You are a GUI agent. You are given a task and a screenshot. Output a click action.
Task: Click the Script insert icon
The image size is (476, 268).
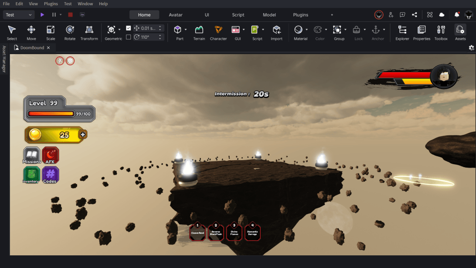255,30
